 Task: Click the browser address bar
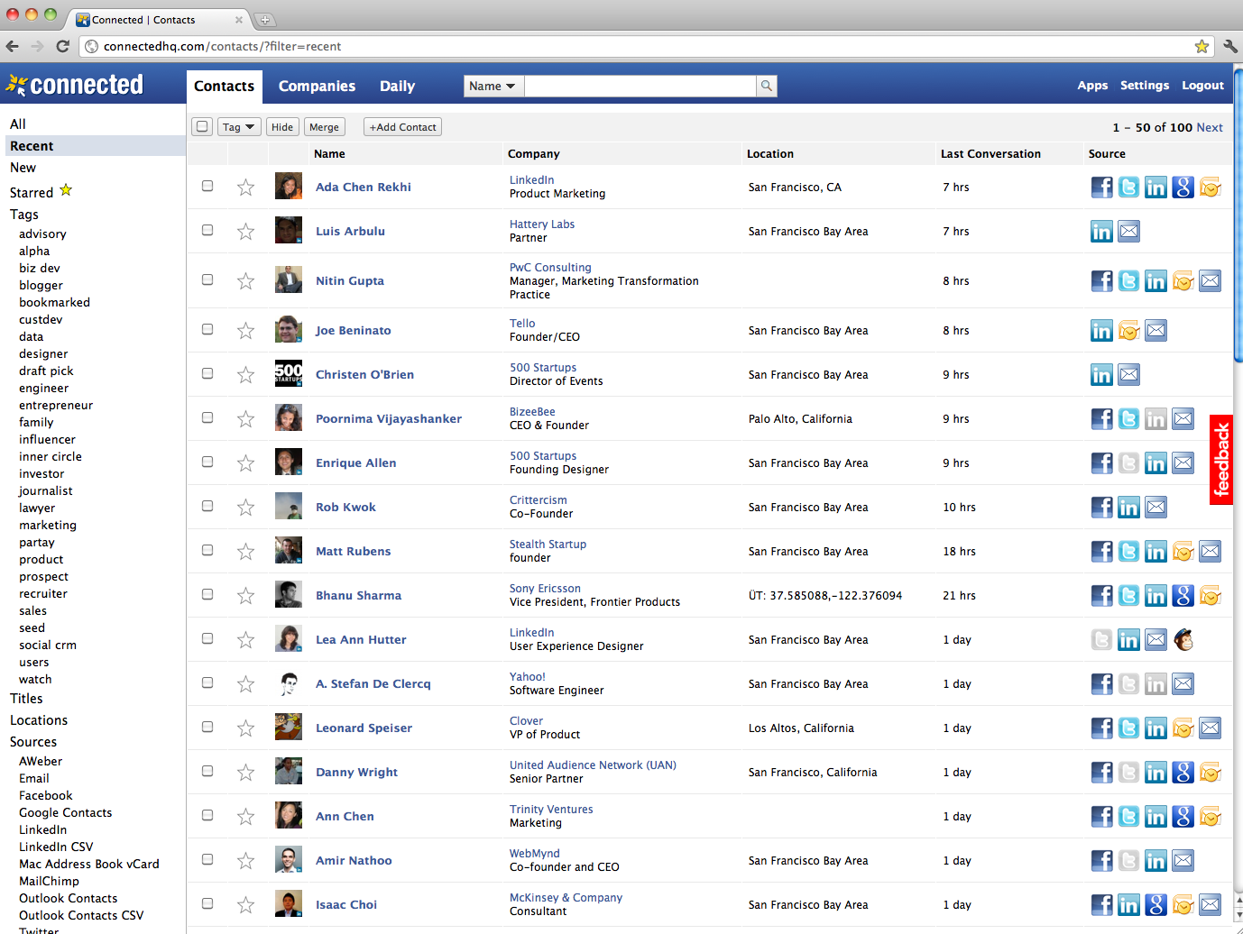pos(645,46)
